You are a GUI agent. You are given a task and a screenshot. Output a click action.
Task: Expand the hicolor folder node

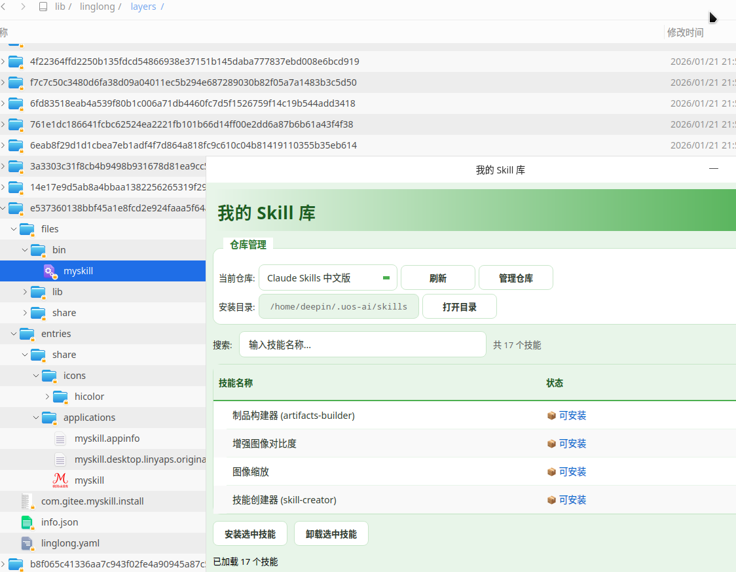pos(47,397)
